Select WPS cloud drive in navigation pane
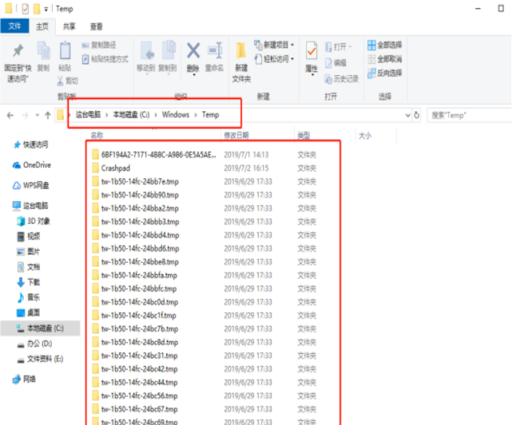The height and width of the screenshot is (425, 513). point(31,185)
